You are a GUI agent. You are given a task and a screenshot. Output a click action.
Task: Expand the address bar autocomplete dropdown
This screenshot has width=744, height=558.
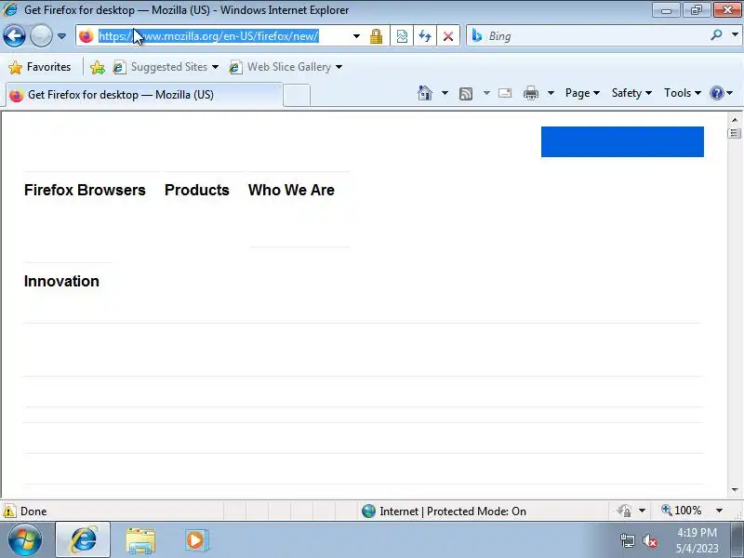356,36
